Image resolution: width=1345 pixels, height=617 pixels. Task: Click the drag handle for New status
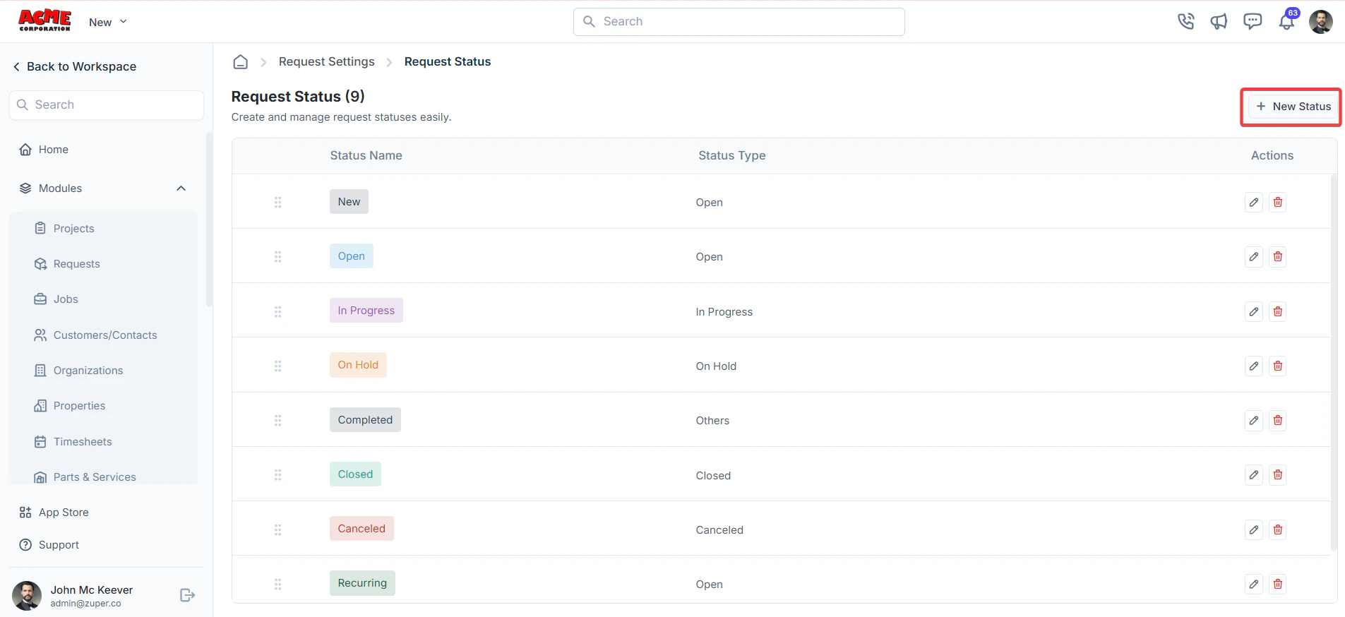(x=278, y=203)
